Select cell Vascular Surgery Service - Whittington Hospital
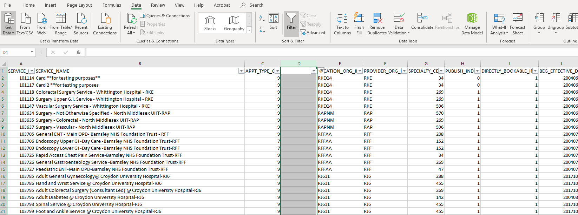This screenshot has height=215, width=578. click(140, 106)
